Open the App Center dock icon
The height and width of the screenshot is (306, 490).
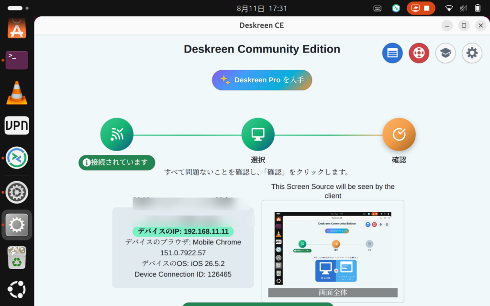tap(17, 28)
